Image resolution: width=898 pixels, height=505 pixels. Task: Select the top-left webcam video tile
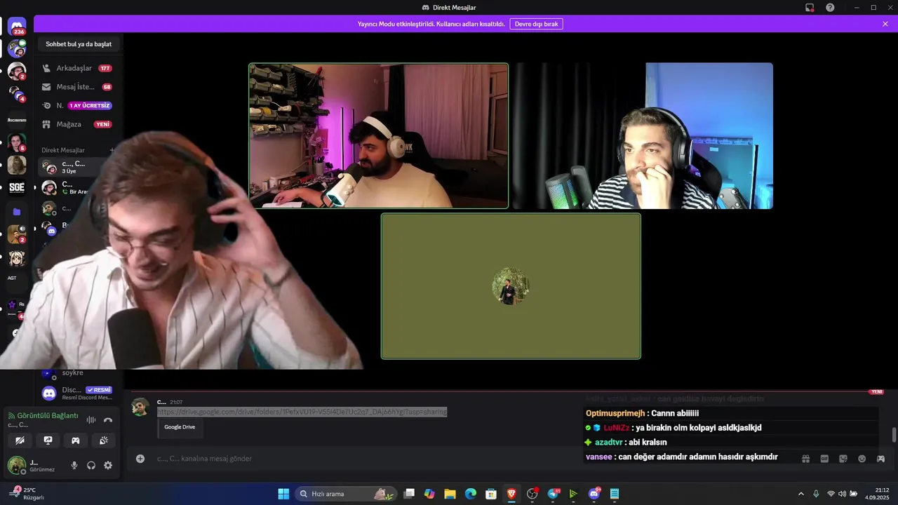coord(378,136)
